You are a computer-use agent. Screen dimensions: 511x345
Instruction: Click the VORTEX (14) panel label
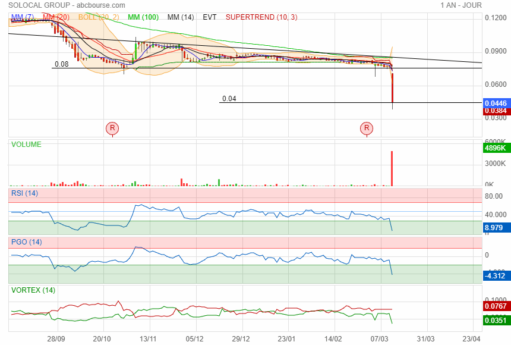pyautogui.click(x=33, y=290)
